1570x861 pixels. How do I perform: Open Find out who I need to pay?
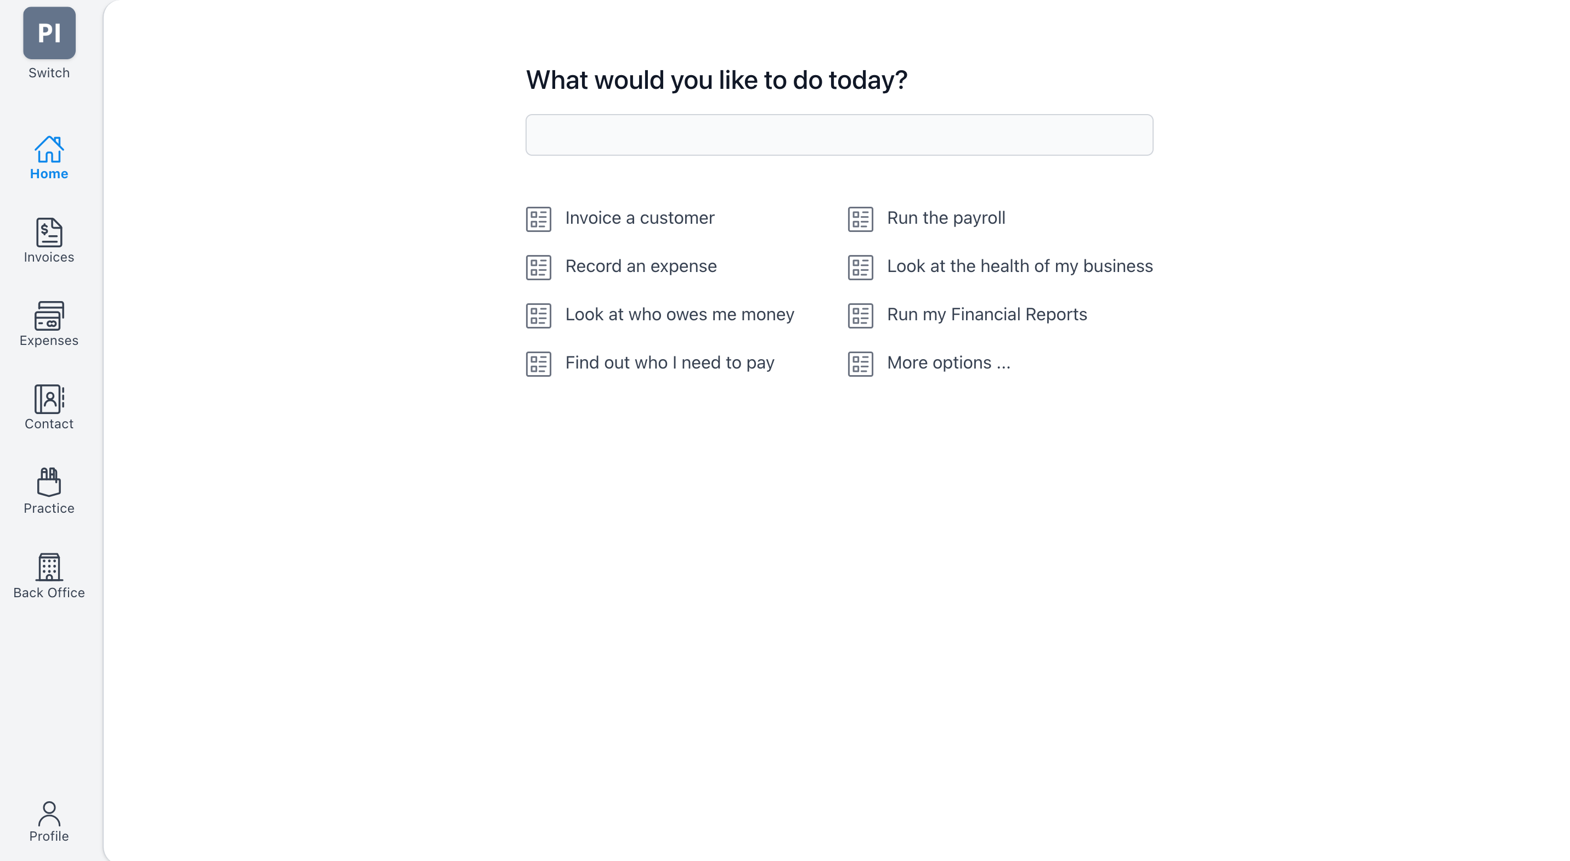[670, 362]
